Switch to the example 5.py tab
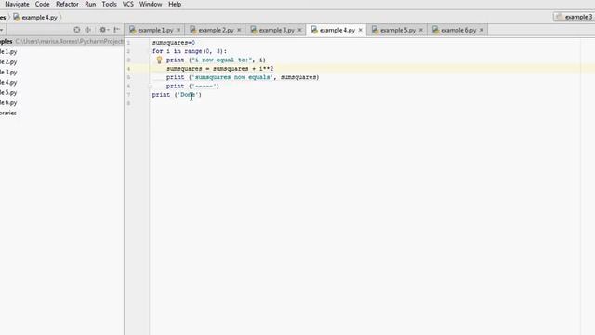 (x=398, y=30)
